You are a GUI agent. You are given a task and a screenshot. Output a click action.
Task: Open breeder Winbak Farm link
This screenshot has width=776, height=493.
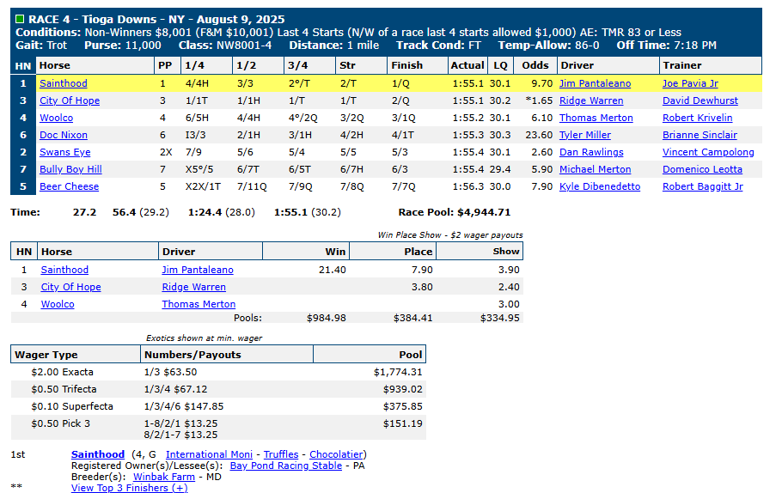164,478
